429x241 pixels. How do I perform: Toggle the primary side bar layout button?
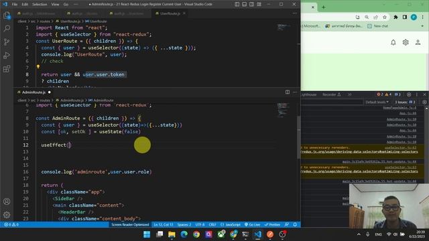[x=237, y=4]
